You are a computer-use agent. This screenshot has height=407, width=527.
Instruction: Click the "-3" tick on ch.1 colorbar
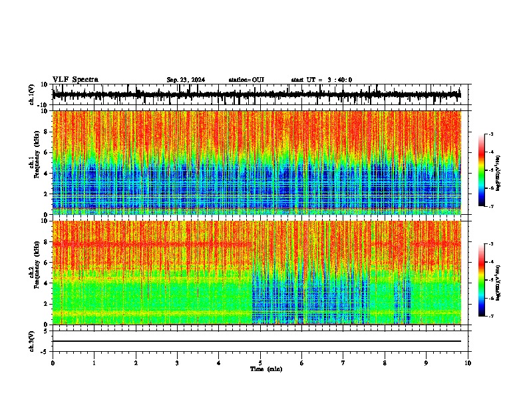pos(490,134)
